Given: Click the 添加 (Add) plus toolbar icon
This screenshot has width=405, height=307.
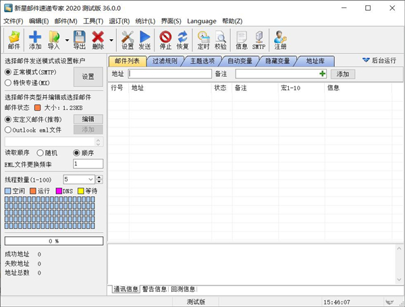Looking at the screenshot, I should click(35, 40).
